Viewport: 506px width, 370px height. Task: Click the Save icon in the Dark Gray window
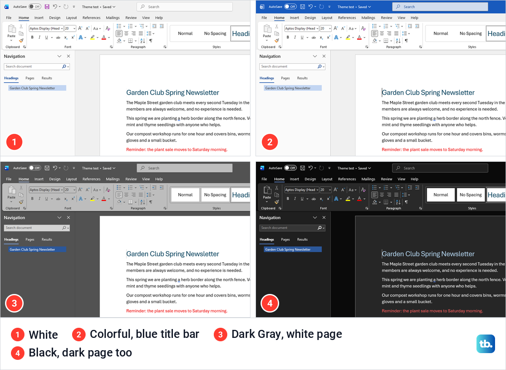tap(47, 168)
